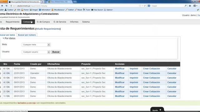Open the Sistema menu
Viewport: 200px width, 112px height.
86,22
